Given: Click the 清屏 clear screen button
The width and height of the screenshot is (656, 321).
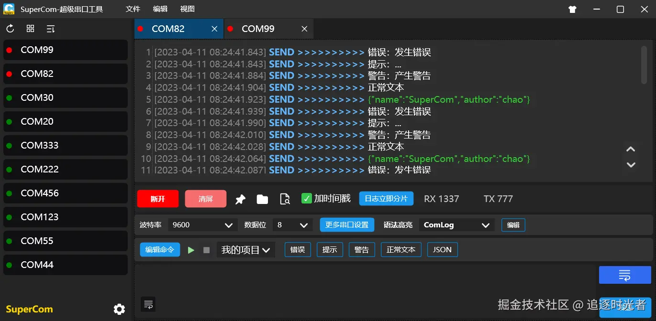Looking at the screenshot, I should 206,199.
